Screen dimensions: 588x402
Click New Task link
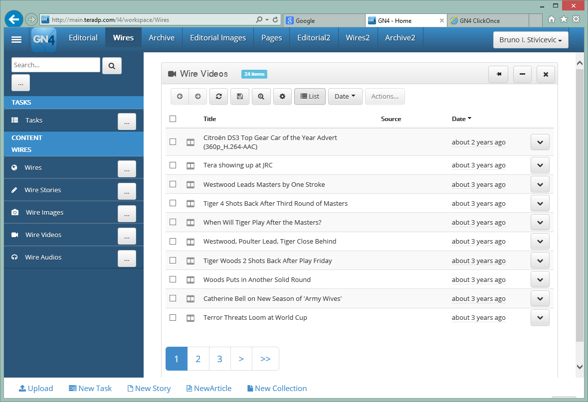tap(90, 389)
